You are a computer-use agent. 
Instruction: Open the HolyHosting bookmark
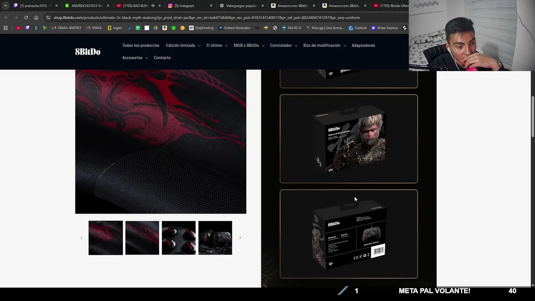tap(201, 28)
